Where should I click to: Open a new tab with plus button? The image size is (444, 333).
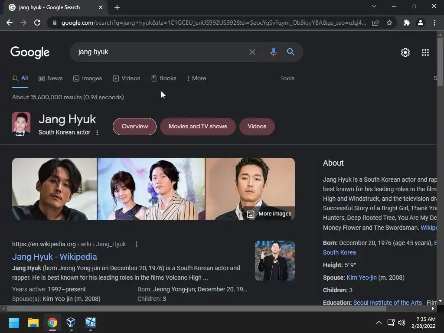[117, 7]
